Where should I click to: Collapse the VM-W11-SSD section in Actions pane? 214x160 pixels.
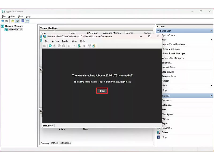pyautogui.click(x=211, y=31)
